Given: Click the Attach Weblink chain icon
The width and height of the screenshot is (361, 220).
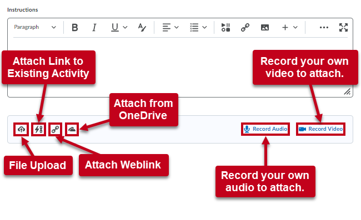Looking at the screenshot, I should (x=55, y=129).
